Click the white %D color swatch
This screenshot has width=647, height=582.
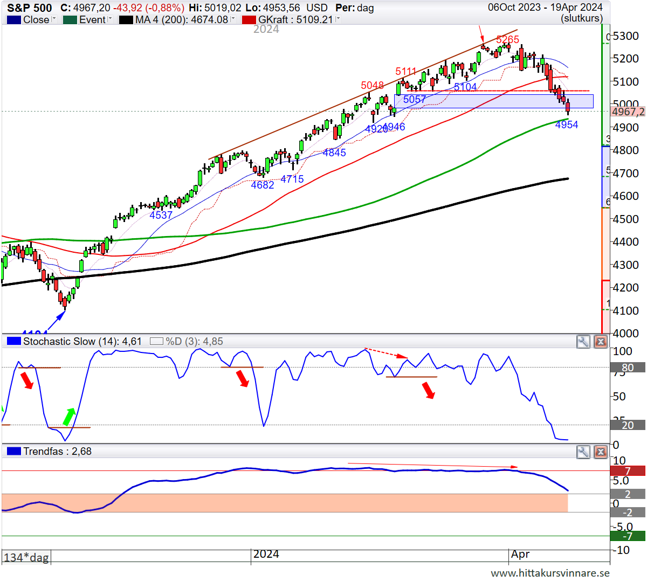pos(156,341)
